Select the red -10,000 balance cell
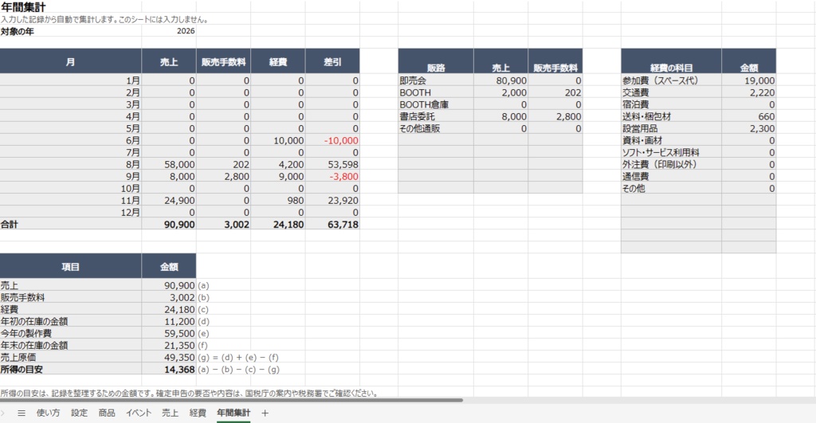 (332, 140)
